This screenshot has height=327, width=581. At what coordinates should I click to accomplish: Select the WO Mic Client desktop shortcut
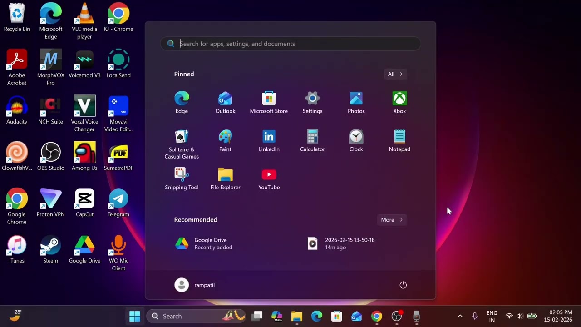(118, 253)
